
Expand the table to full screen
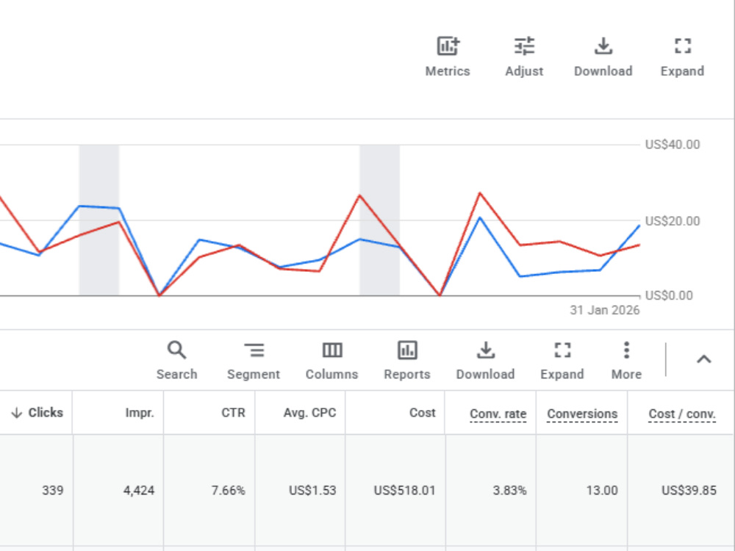coord(562,360)
